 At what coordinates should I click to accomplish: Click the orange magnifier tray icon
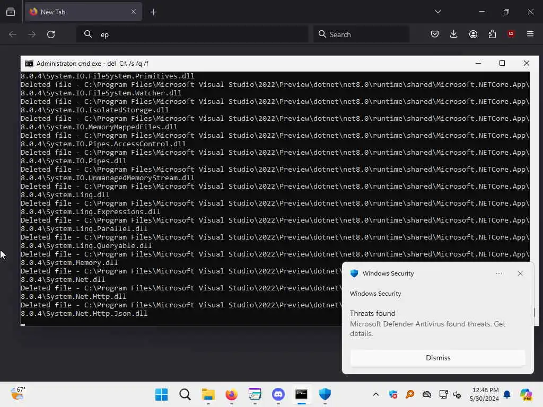[410, 394]
